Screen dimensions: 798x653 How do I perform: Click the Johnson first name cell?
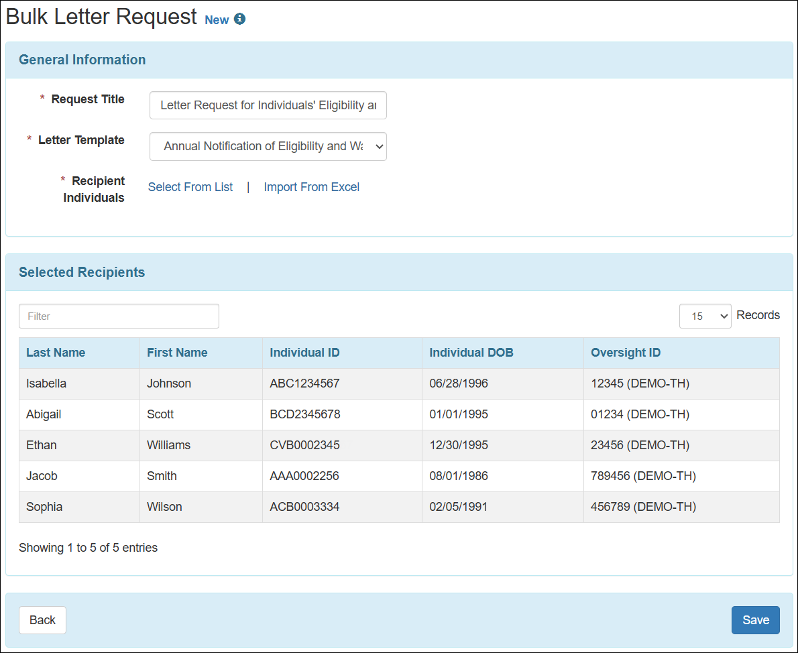[x=201, y=383]
